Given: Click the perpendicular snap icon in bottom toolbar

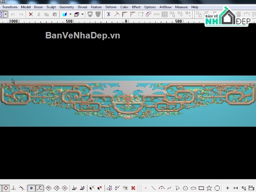Looking at the screenshot, I should point(14,188).
